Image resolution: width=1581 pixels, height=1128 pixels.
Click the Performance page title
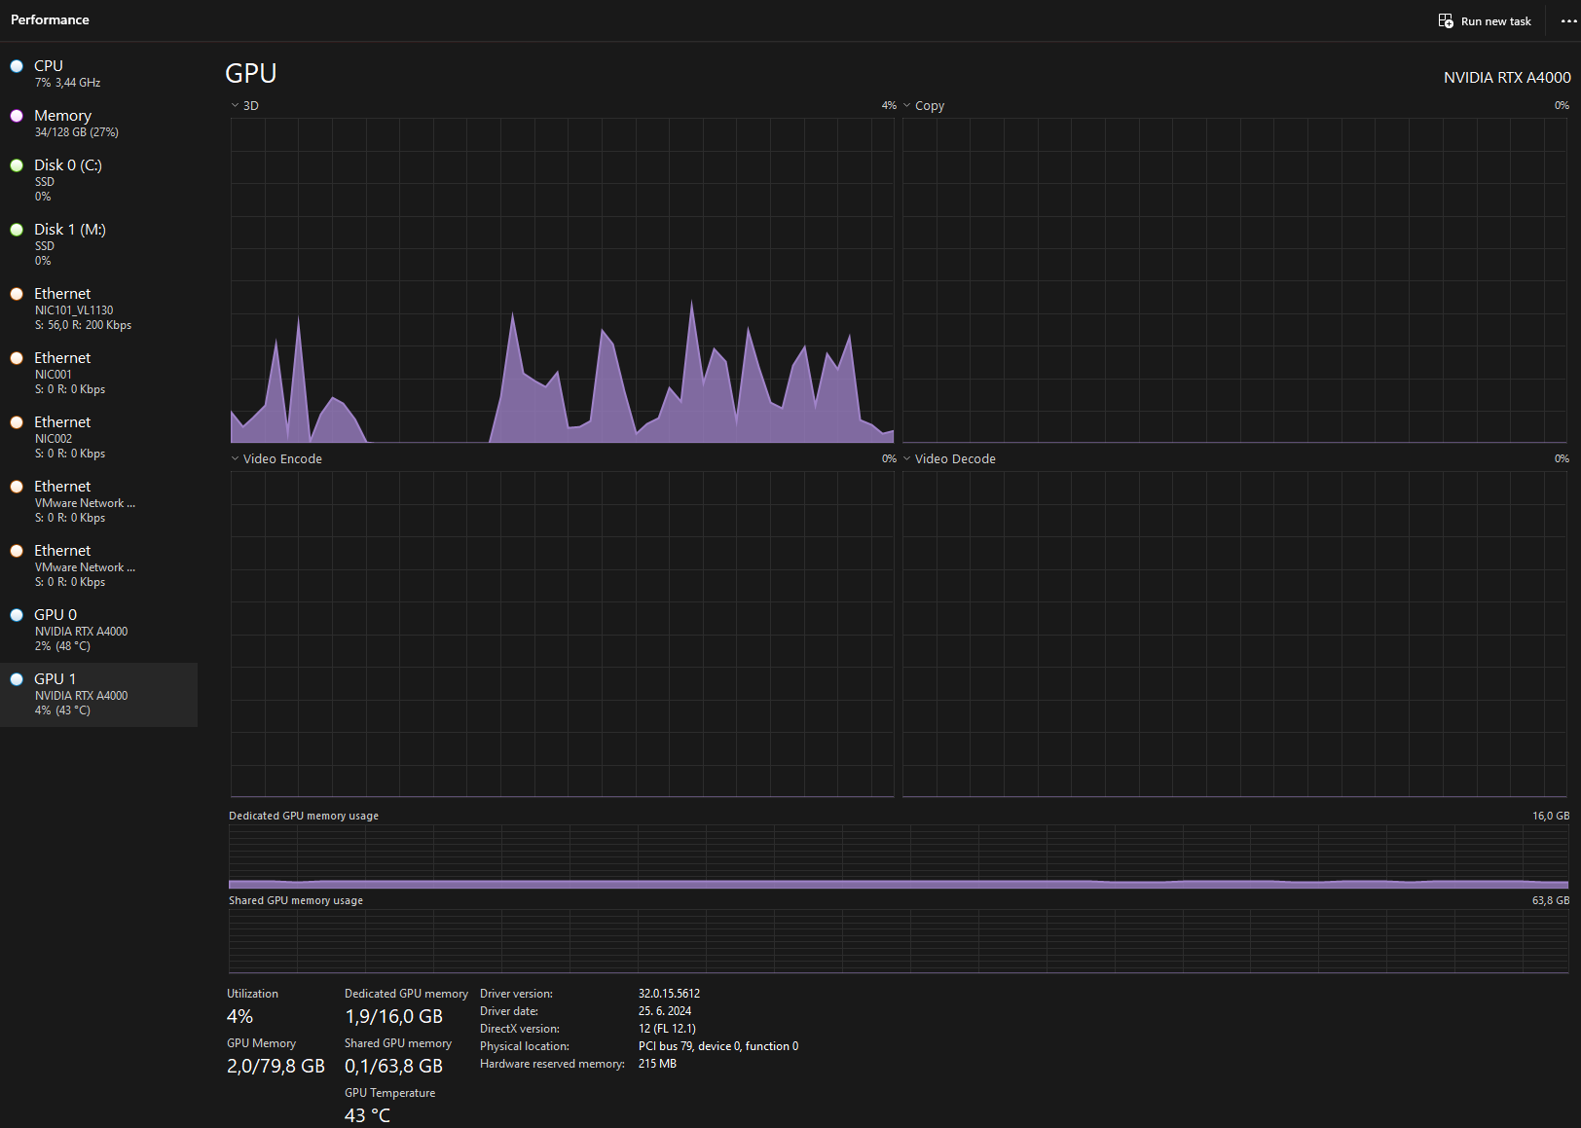coord(50,19)
